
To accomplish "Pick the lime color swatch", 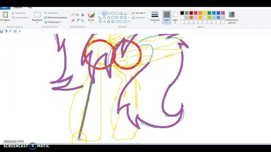I will tap(209, 17).
